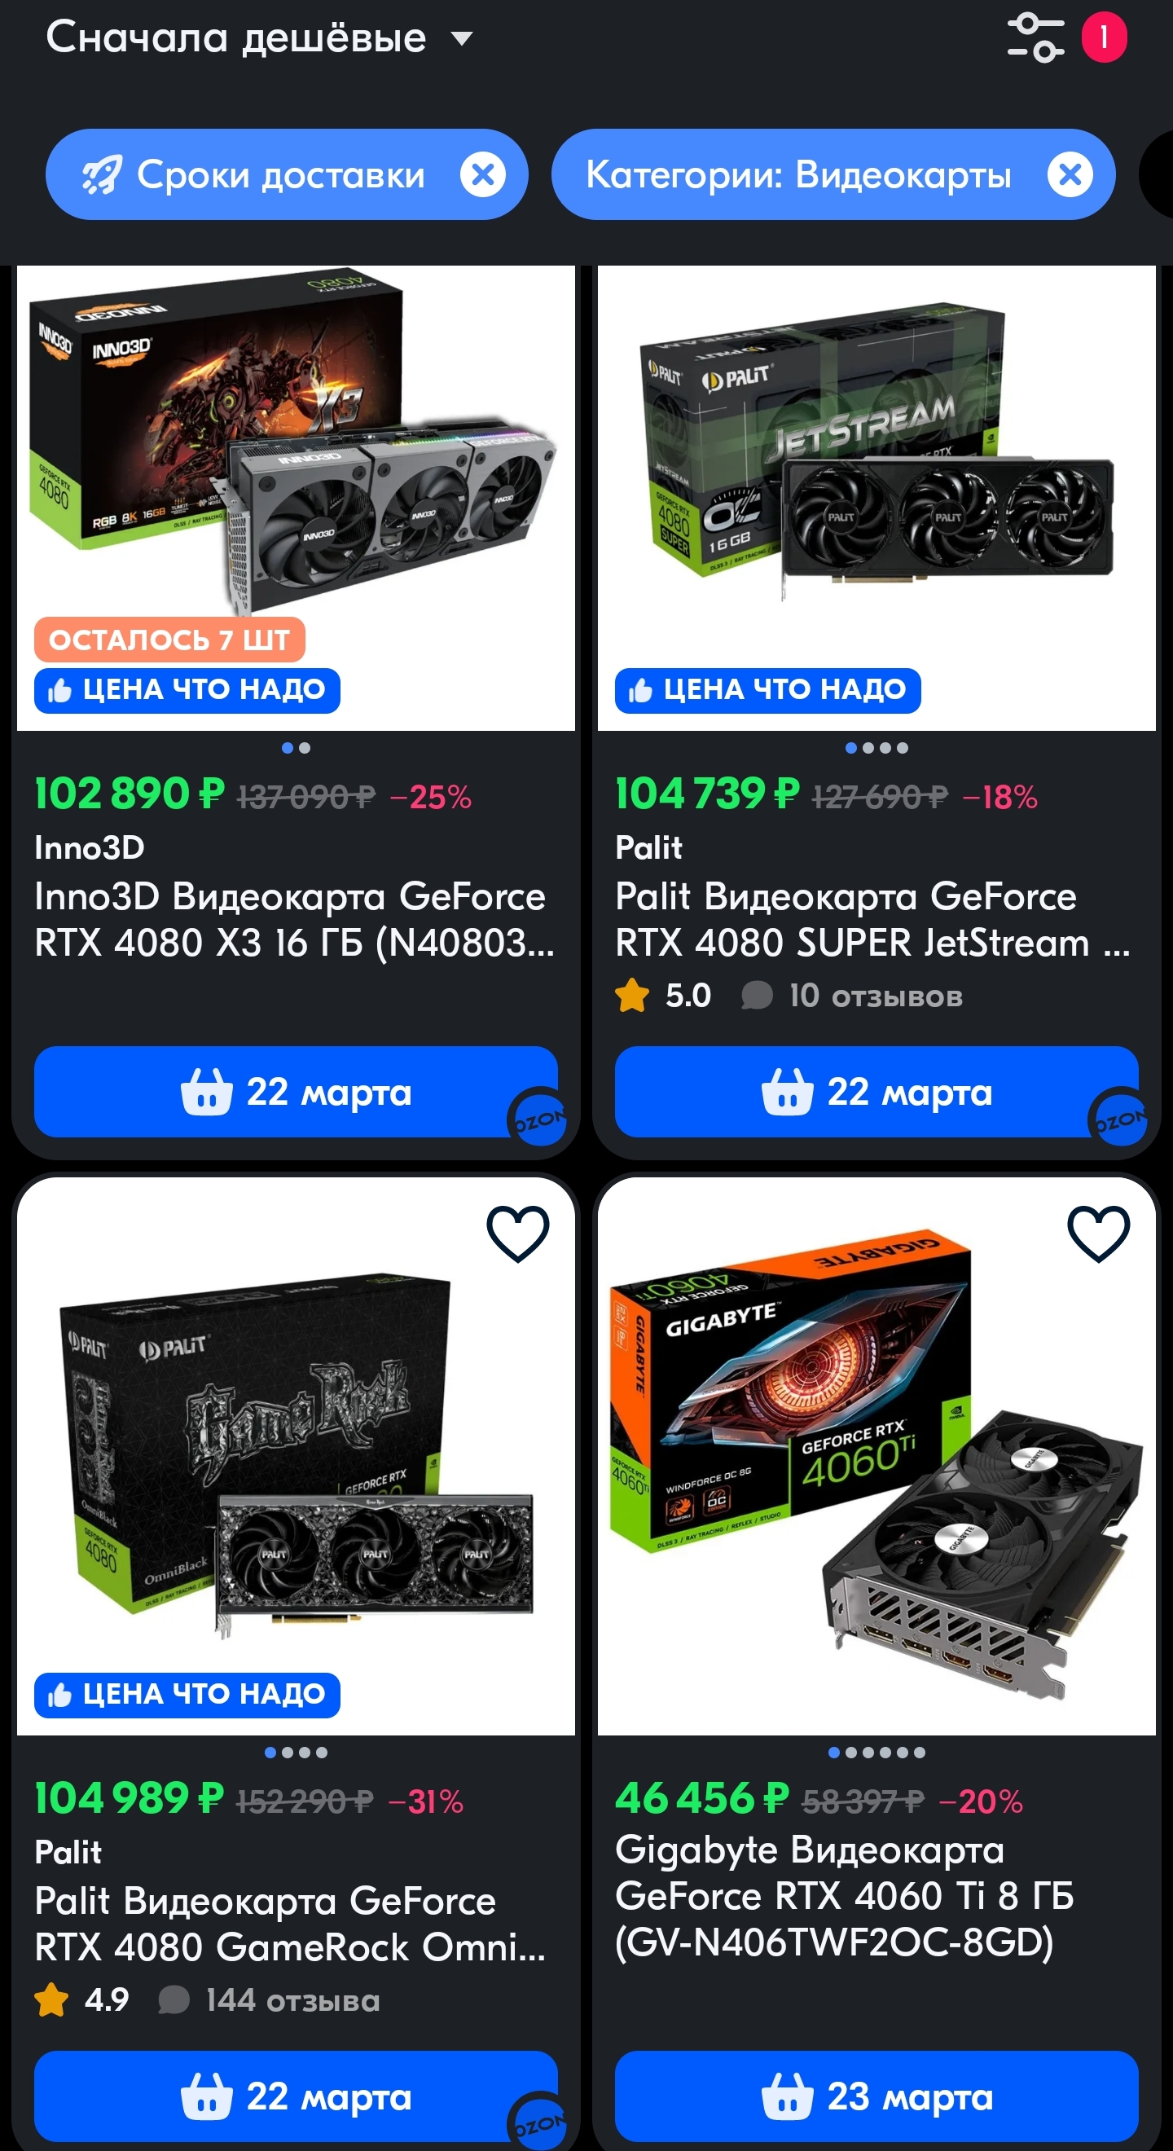This screenshot has width=1173, height=2151.
Task: Remove the Сроки доставки filter
Action: [x=482, y=174]
